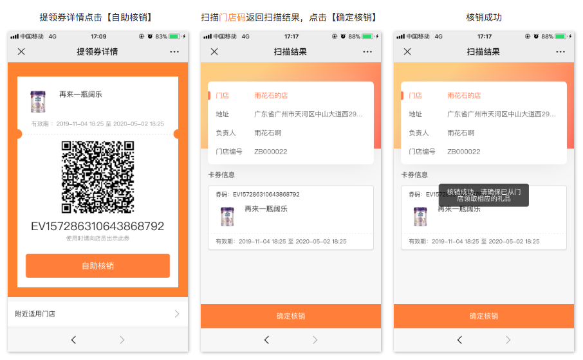
Task: Open more options on middle 扫描结果 screen
Action: pyautogui.click(x=367, y=51)
